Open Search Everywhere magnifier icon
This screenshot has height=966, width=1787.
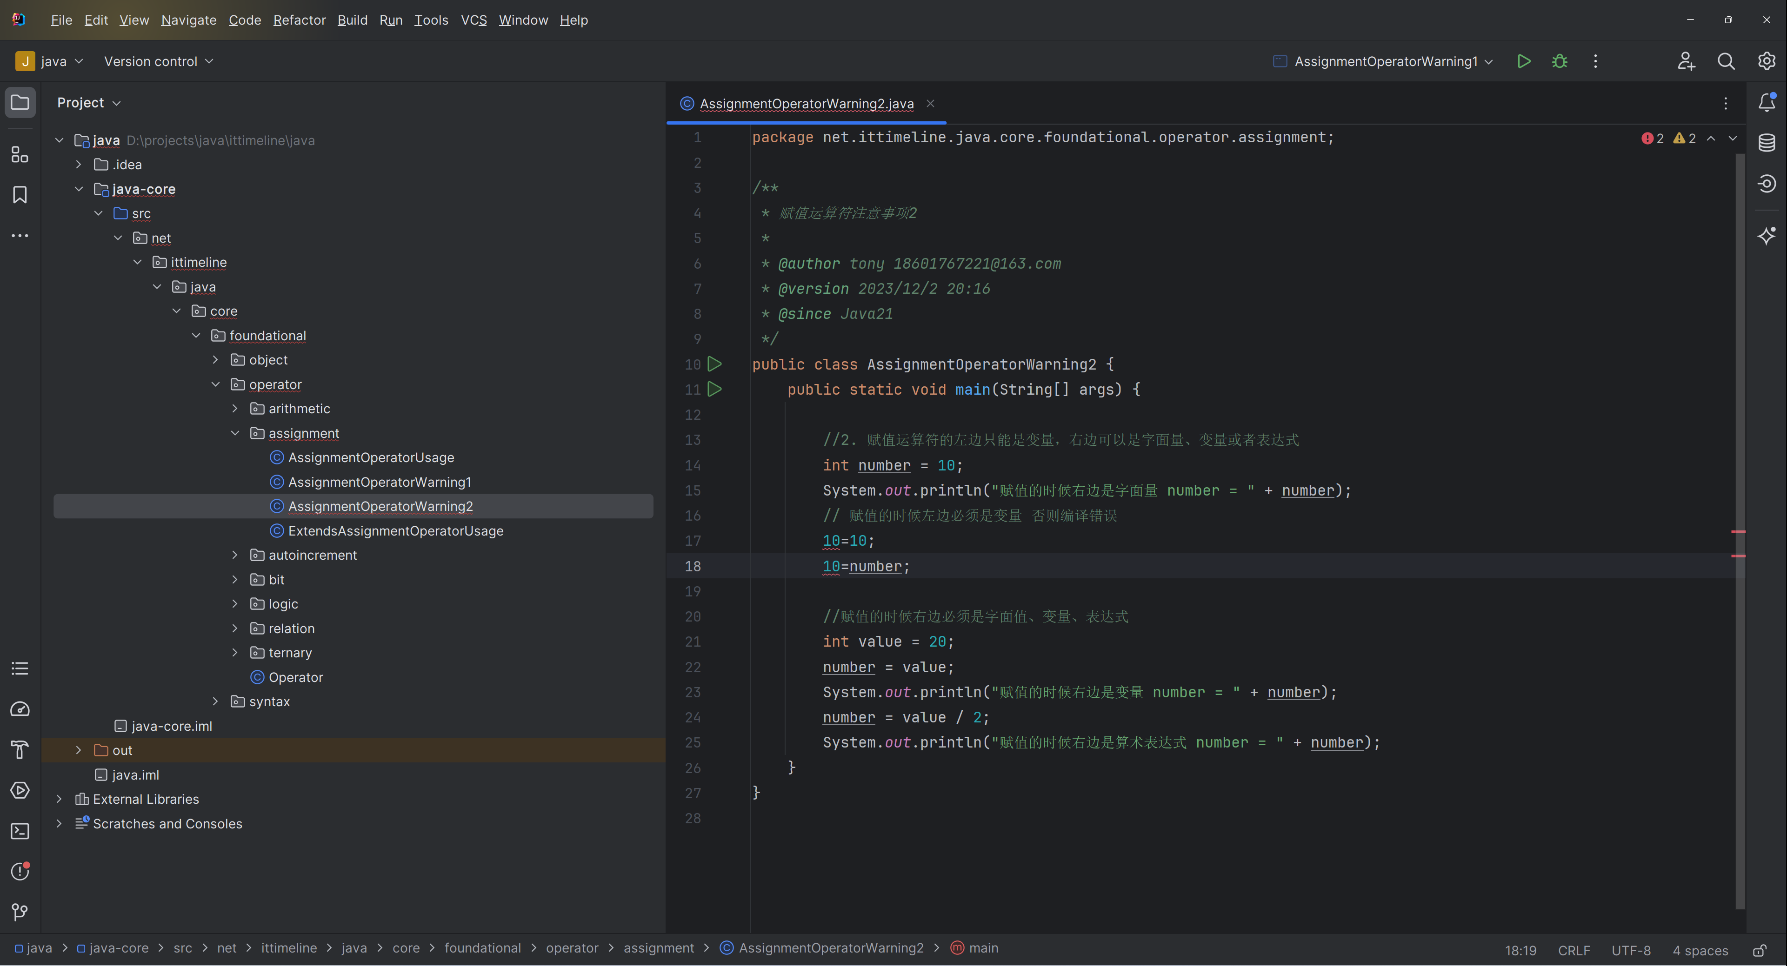1726,61
